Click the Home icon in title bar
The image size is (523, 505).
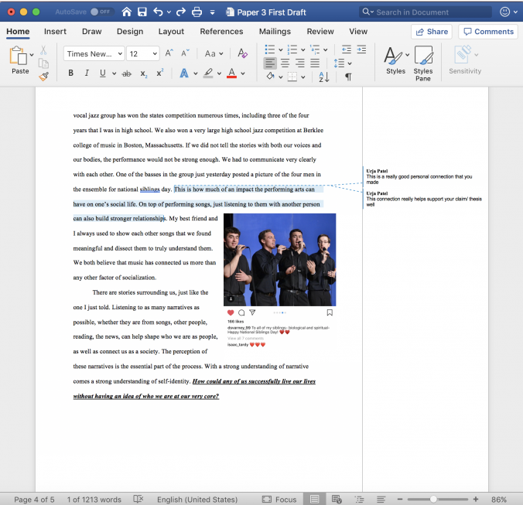(126, 12)
